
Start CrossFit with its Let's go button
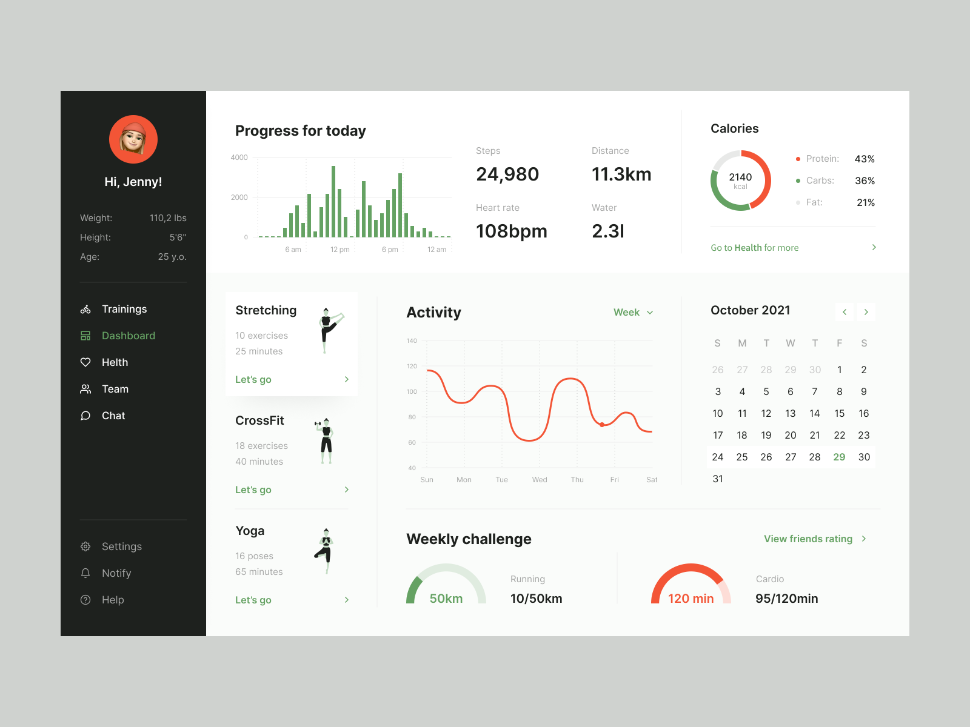pyautogui.click(x=253, y=490)
